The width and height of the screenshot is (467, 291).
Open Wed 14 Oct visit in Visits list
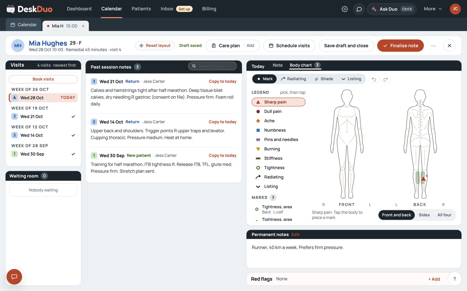pyautogui.click(x=43, y=135)
